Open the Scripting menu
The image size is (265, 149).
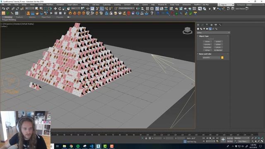[117, 5]
